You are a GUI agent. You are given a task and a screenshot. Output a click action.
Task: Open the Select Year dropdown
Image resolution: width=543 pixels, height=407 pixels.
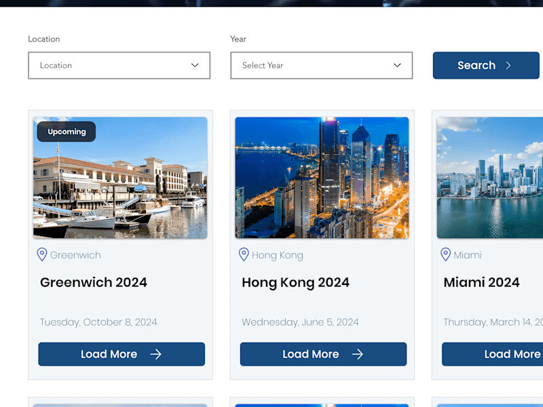pyautogui.click(x=321, y=65)
